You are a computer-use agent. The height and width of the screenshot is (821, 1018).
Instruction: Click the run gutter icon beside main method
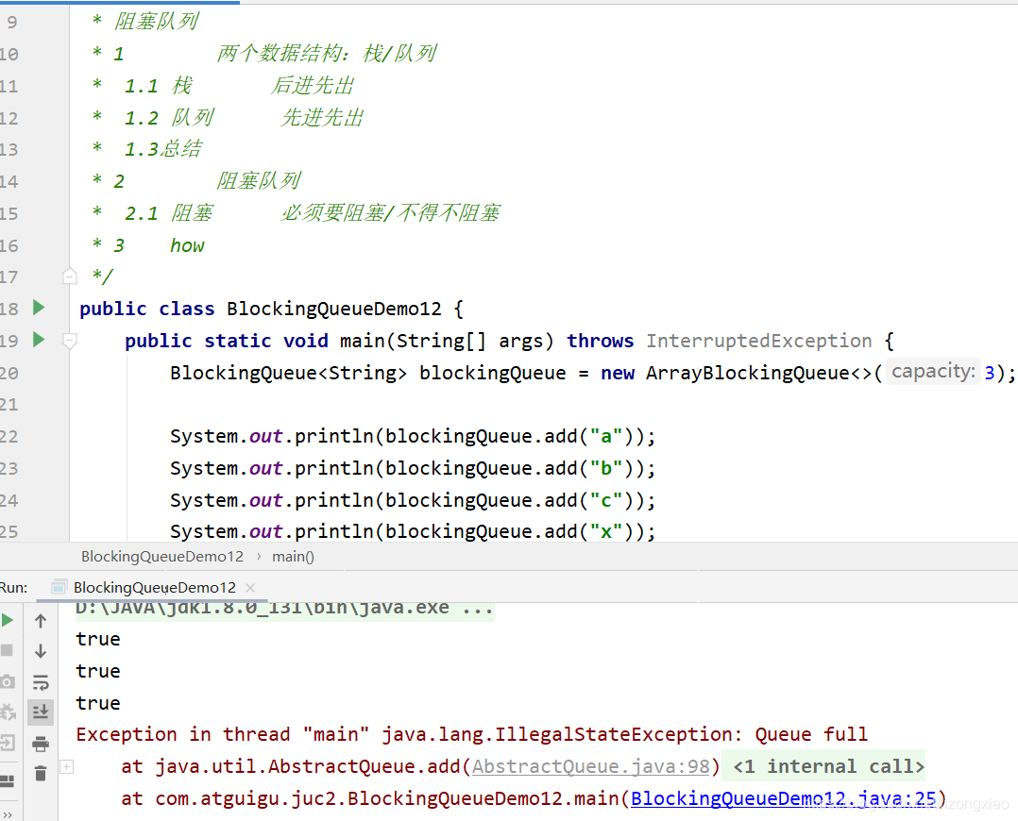pyautogui.click(x=39, y=340)
